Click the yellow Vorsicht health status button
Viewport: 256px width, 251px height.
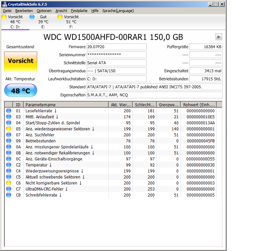tap(21, 61)
